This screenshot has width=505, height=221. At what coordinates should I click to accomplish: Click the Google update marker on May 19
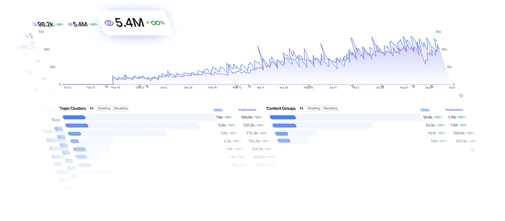click(308, 86)
